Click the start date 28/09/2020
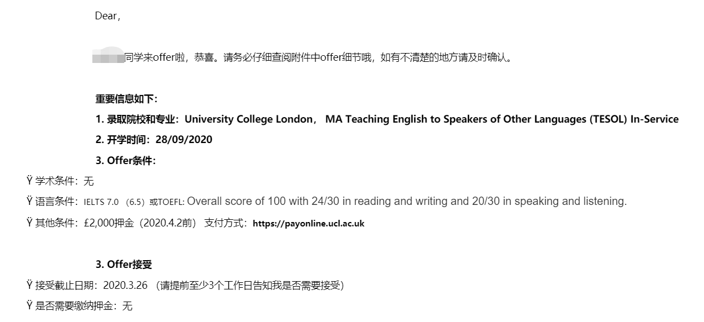The width and height of the screenshot is (704, 322). point(184,140)
